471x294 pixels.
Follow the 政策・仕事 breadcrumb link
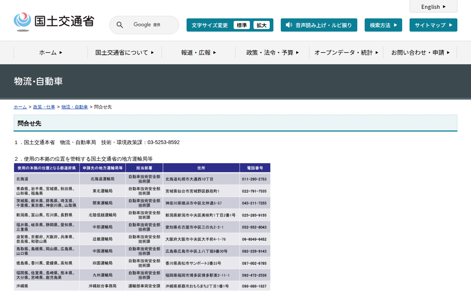click(44, 107)
